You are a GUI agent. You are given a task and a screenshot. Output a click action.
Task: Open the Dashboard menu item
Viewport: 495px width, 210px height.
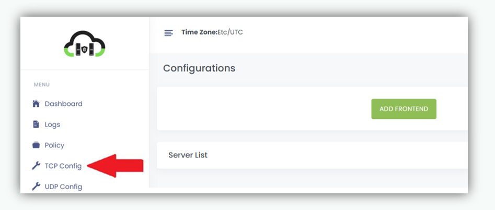click(63, 104)
